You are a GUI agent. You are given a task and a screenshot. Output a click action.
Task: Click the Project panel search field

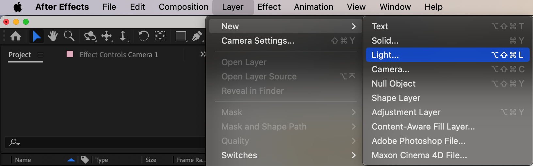point(108,142)
